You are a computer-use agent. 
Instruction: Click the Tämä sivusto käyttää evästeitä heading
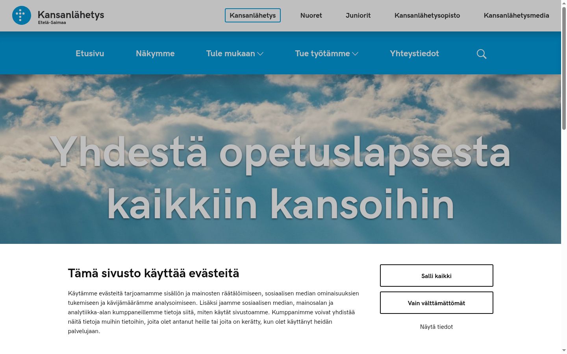pos(154,273)
